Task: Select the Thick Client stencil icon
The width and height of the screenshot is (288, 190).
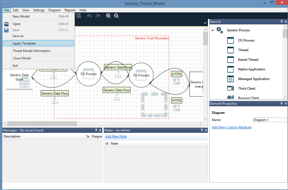Action: click(x=230, y=89)
